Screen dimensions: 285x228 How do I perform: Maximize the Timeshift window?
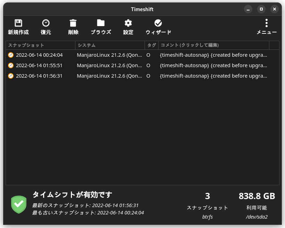[x=261, y=9]
